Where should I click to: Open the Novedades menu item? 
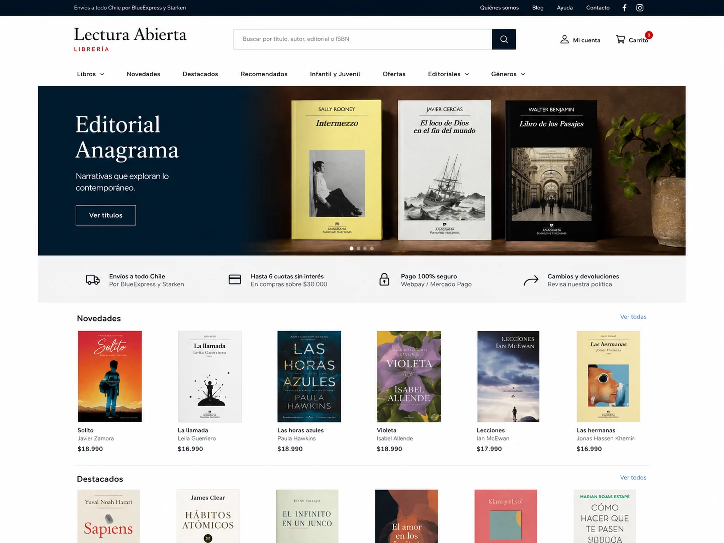[143, 74]
